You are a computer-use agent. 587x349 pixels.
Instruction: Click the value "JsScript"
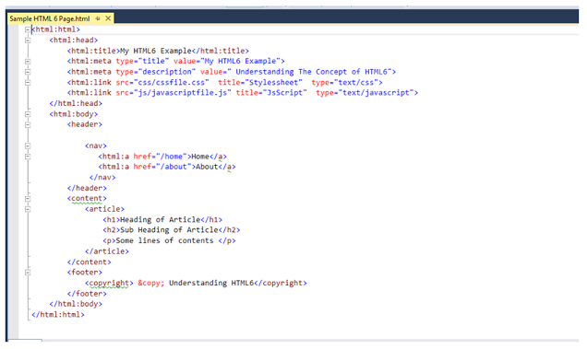coord(284,93)
